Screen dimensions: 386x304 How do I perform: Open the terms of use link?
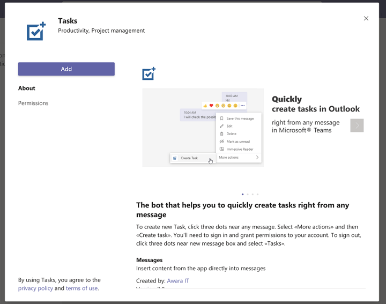point(81,288)
